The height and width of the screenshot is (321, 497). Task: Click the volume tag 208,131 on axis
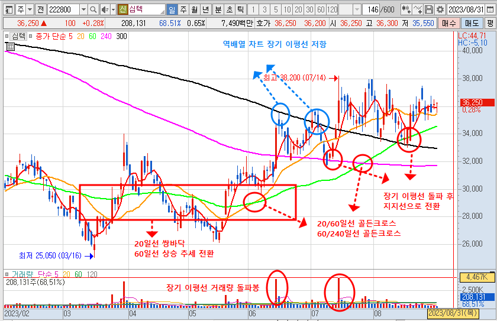pos(477,297)
